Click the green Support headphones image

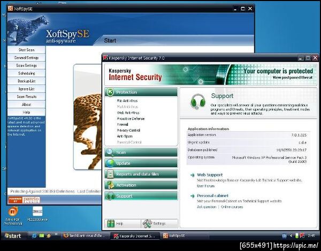[x=197, y=102]
